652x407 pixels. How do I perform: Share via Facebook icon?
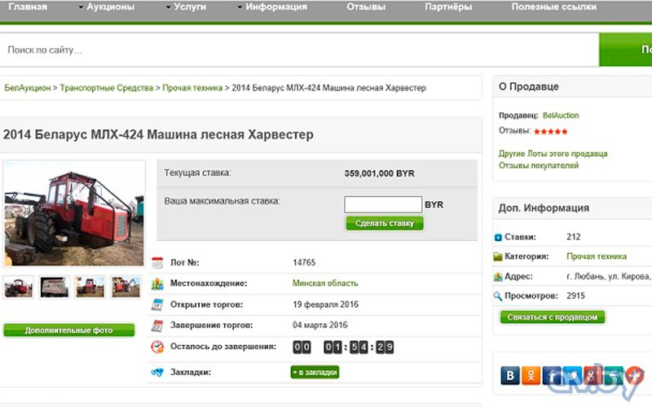click(x=552, y=375)
